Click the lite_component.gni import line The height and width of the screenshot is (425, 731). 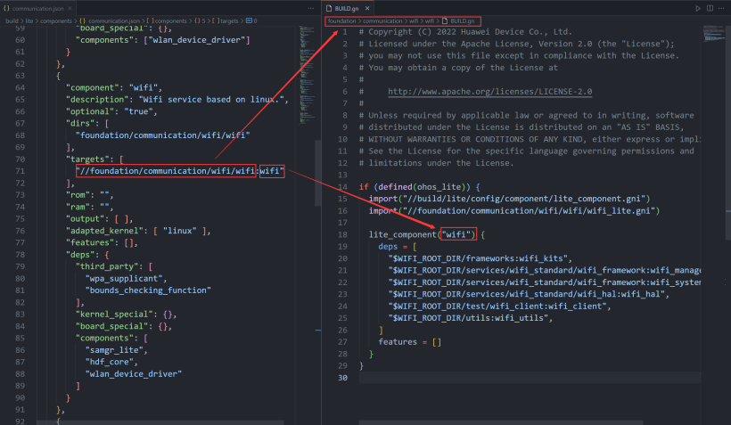[509, 199]
